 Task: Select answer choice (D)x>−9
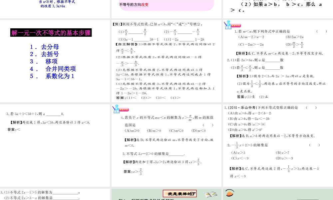pyautogui.click(x=284, y=158)
